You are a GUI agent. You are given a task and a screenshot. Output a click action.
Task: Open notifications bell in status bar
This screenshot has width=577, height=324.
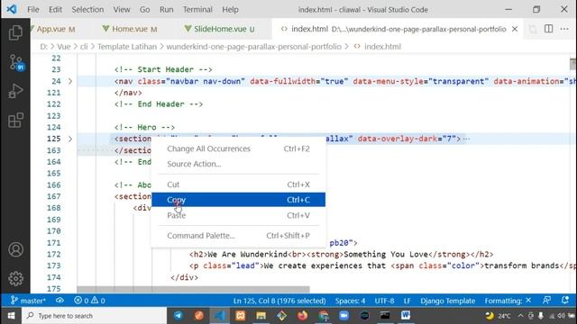click(565, 300)
